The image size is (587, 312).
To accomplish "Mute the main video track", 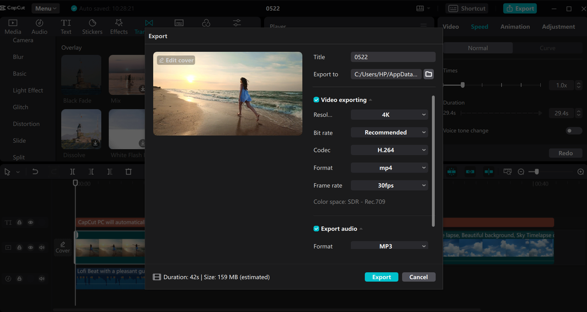I will (x=42, y=247).
